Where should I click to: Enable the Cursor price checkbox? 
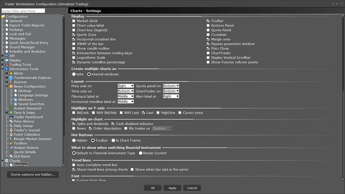[x=180, y=113]
